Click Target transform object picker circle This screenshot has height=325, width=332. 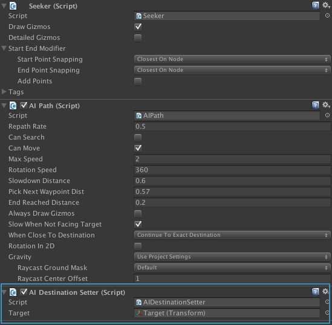pyautogui.click(x=327, y=313)
